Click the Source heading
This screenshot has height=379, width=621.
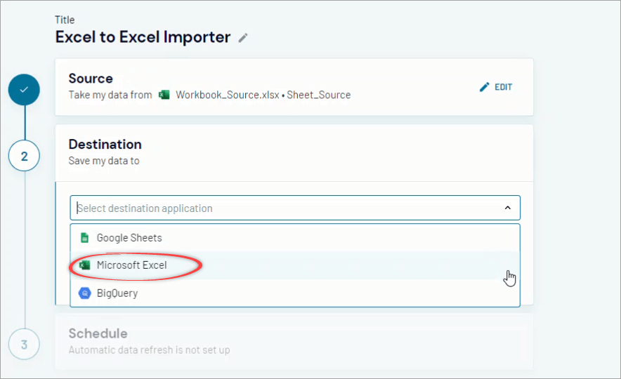[91, 79]
